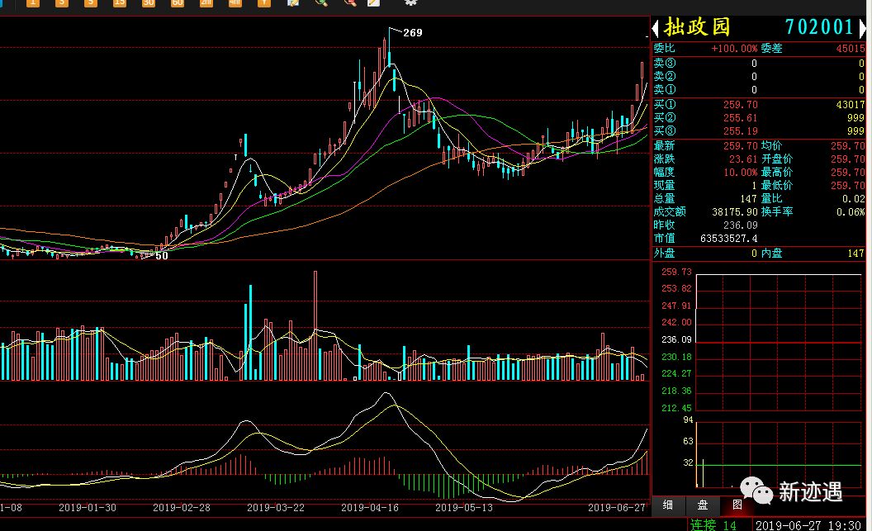This screenshot has width=872, height=531.
Task: Click the 昨收 value 236.09
Action: point(740,225)
